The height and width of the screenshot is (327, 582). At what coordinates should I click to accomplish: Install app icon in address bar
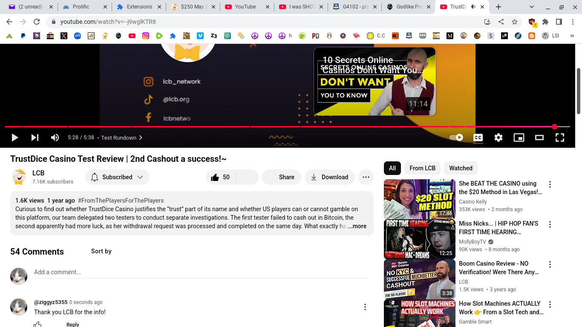pyautogui.click(x=487, y=22)
